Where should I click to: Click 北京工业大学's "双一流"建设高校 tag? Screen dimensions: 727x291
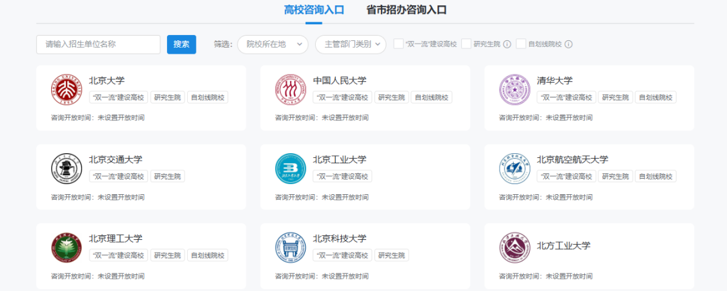click(x=343, y=176)
